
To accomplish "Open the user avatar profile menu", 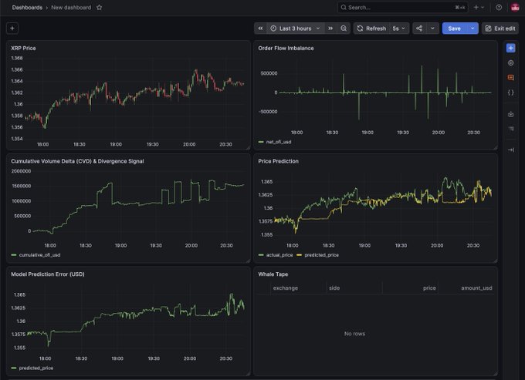I will (515, 8).
